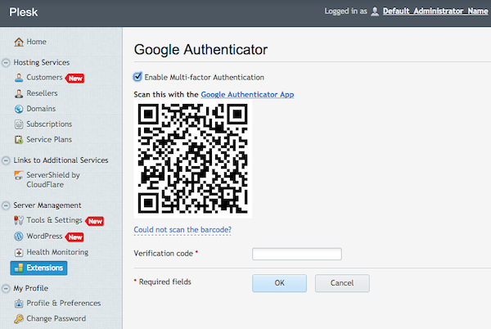Click the Verification code label
The height and width of the screenshot is (329, 491).
[x=164, y=254]
